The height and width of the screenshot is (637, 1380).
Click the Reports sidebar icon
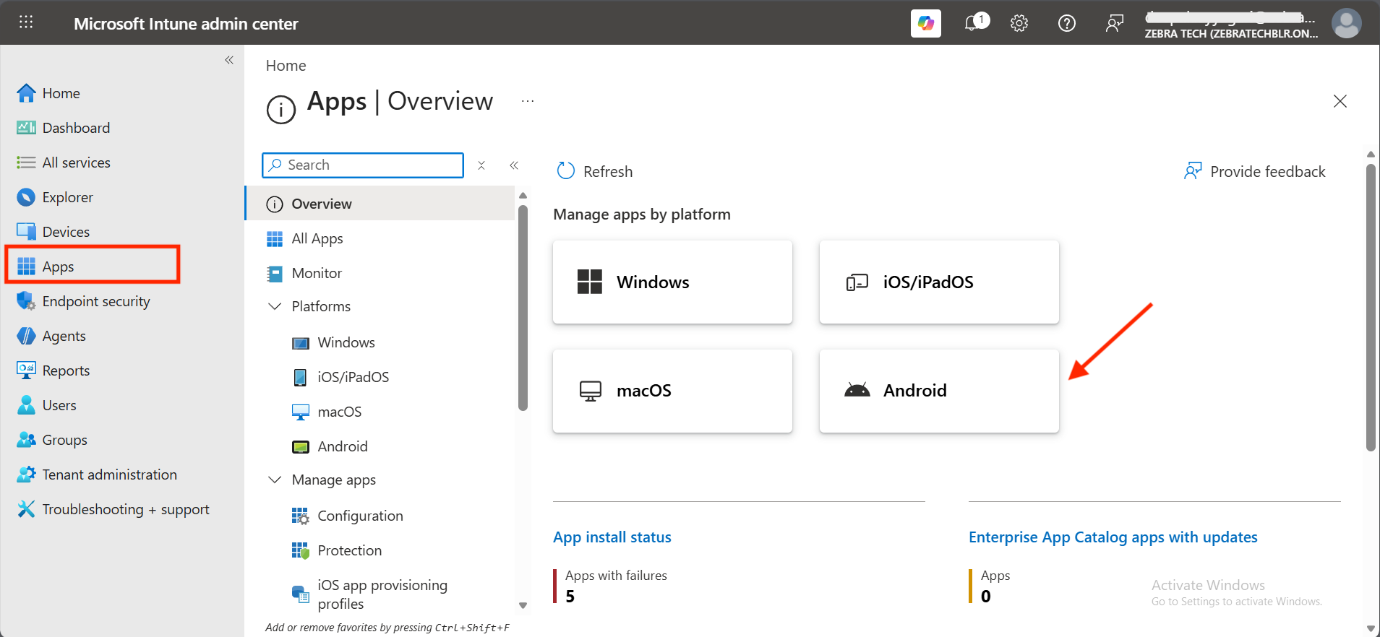coord(26,370)
